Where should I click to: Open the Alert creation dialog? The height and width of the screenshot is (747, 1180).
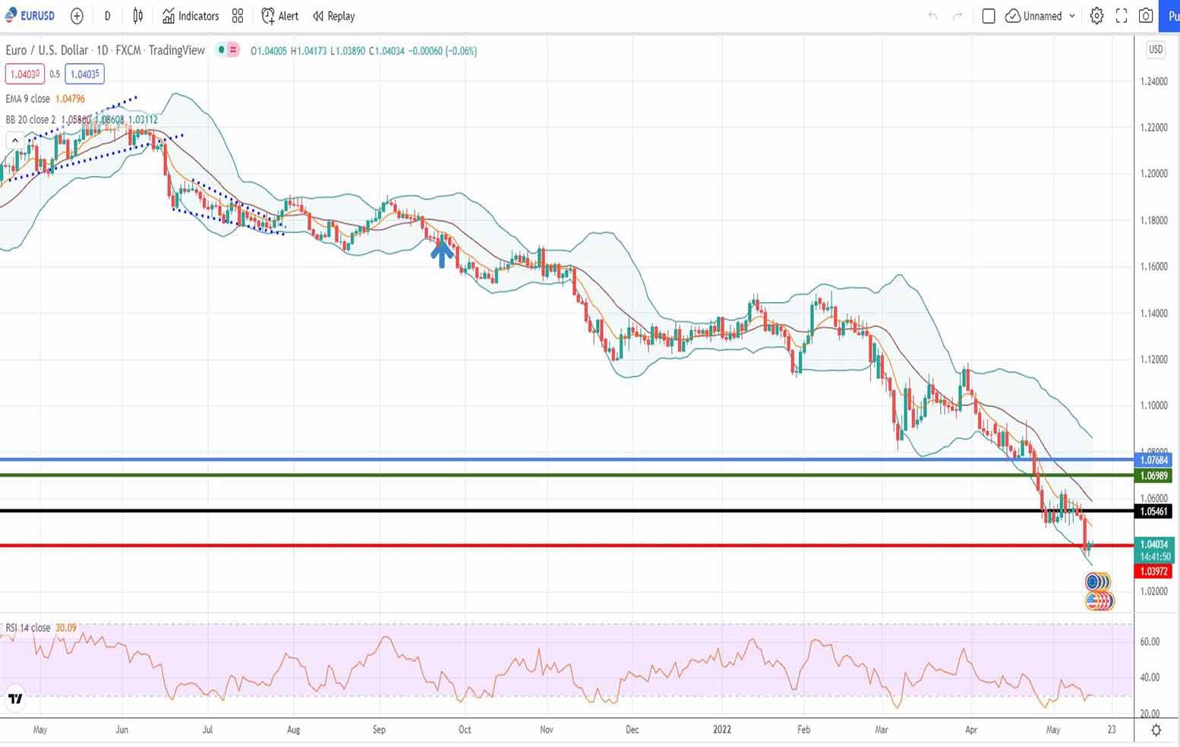(x=279, y=16)
